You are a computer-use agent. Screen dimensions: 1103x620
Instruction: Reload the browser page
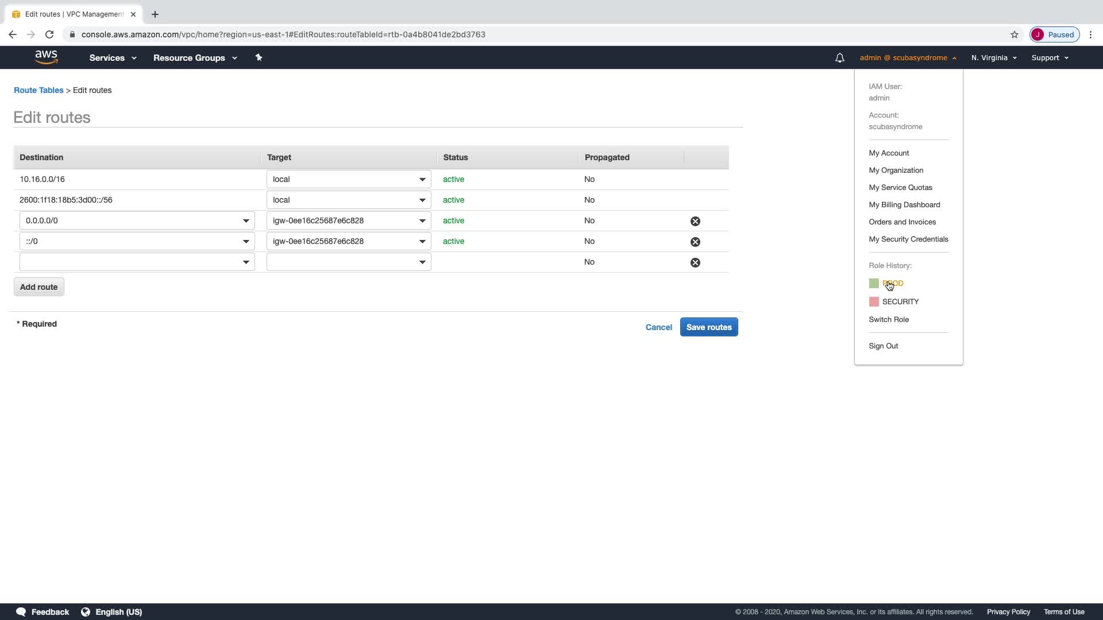(x=49, y=34)
